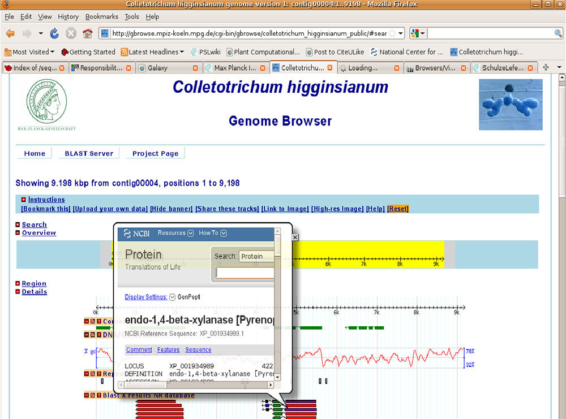Open the list-all-tabs dropdown arrow
This screenshot has height=419, width=566.
click(x=559, y=67)
